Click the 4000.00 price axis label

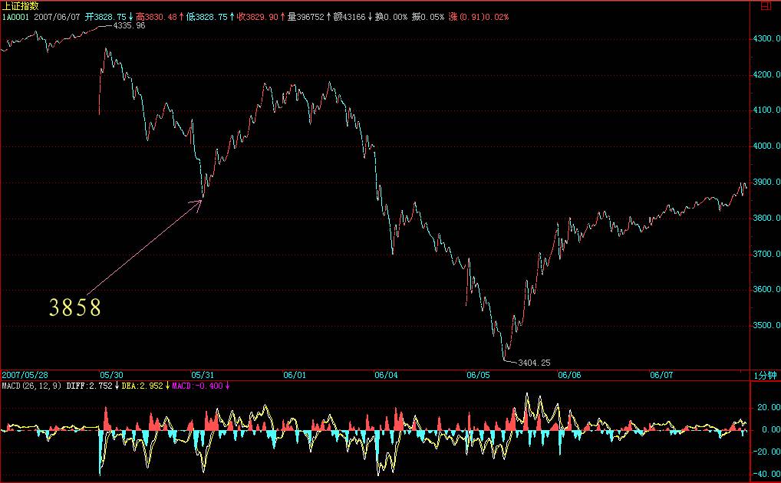[x=767, y=146]
